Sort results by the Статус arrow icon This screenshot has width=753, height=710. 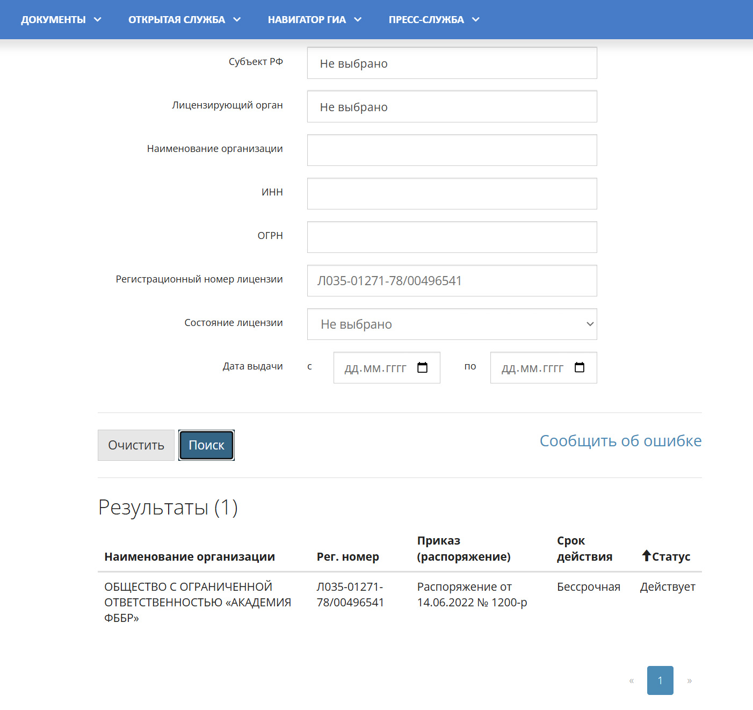647,556
